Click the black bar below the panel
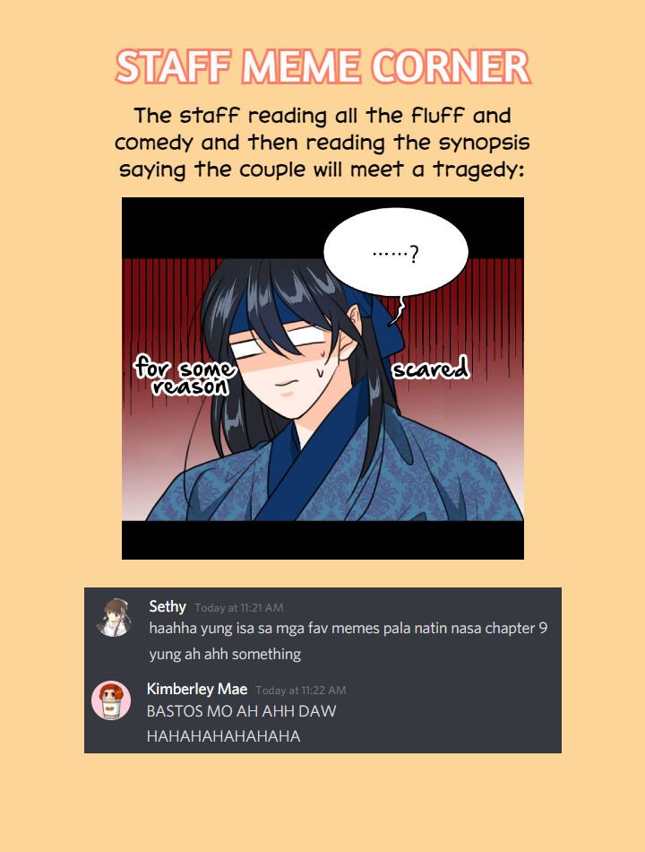The height and width of the screenshot is (852, 645). (322, 540)
